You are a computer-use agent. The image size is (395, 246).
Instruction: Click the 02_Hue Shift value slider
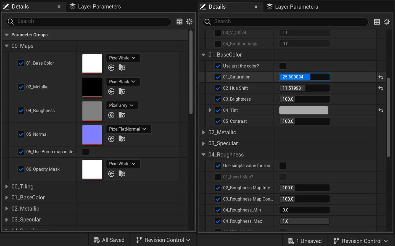(x=304, y=88)
